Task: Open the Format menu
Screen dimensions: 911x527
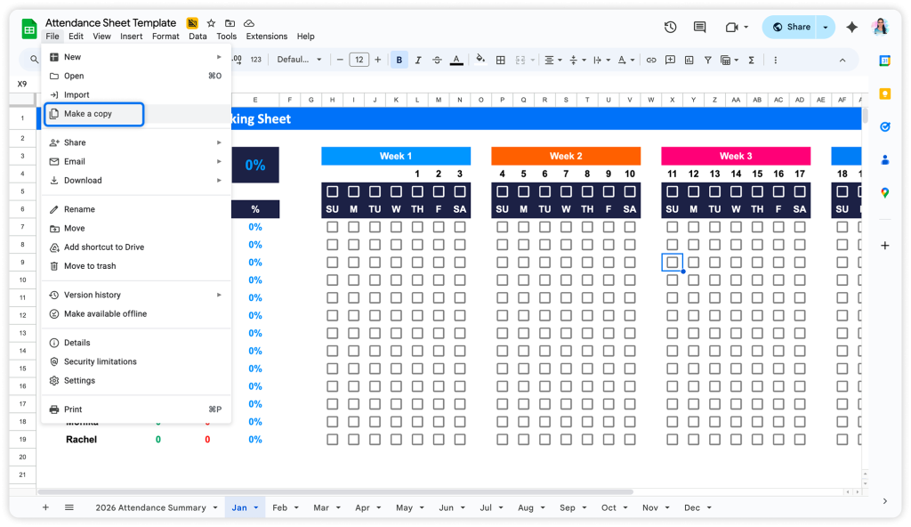Action: (x=166, y=36)
